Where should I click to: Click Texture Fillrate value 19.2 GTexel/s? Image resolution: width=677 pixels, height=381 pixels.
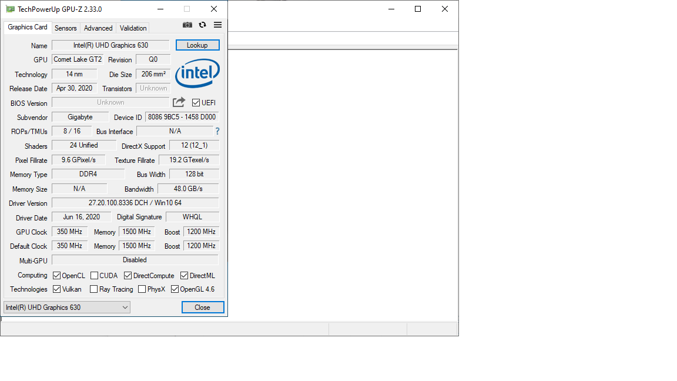tap(189, 160)
